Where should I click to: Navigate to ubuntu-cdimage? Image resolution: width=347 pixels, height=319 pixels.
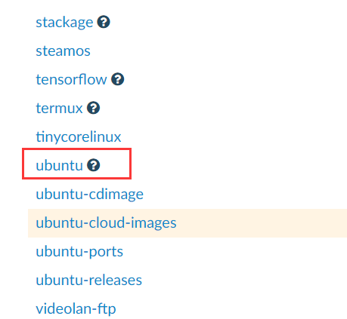[90, 195]
